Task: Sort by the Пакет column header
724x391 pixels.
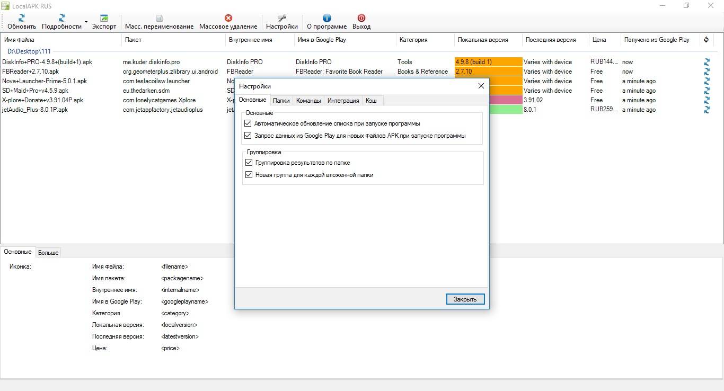Action: click(173, 40)
